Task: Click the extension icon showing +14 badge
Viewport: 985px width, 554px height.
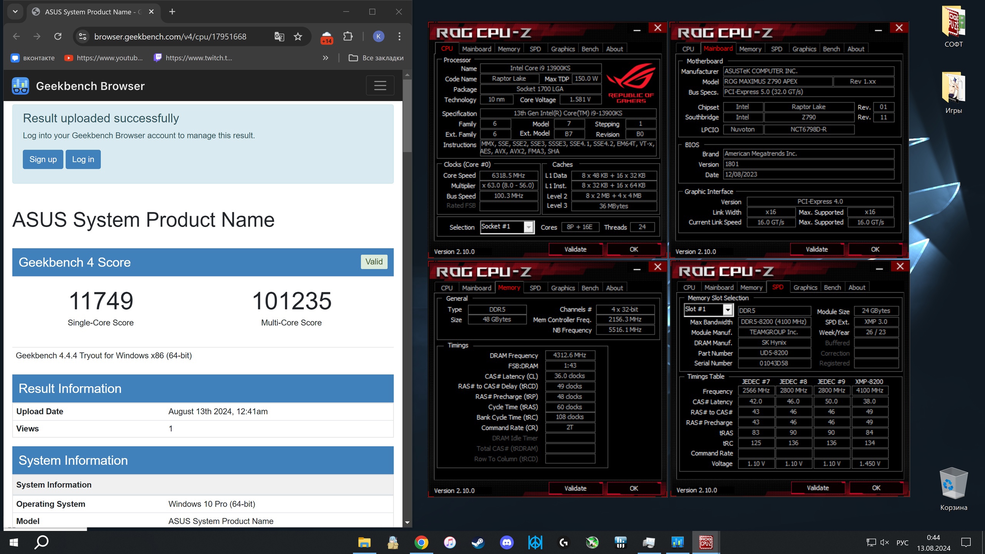Action: tap(327, 37)
